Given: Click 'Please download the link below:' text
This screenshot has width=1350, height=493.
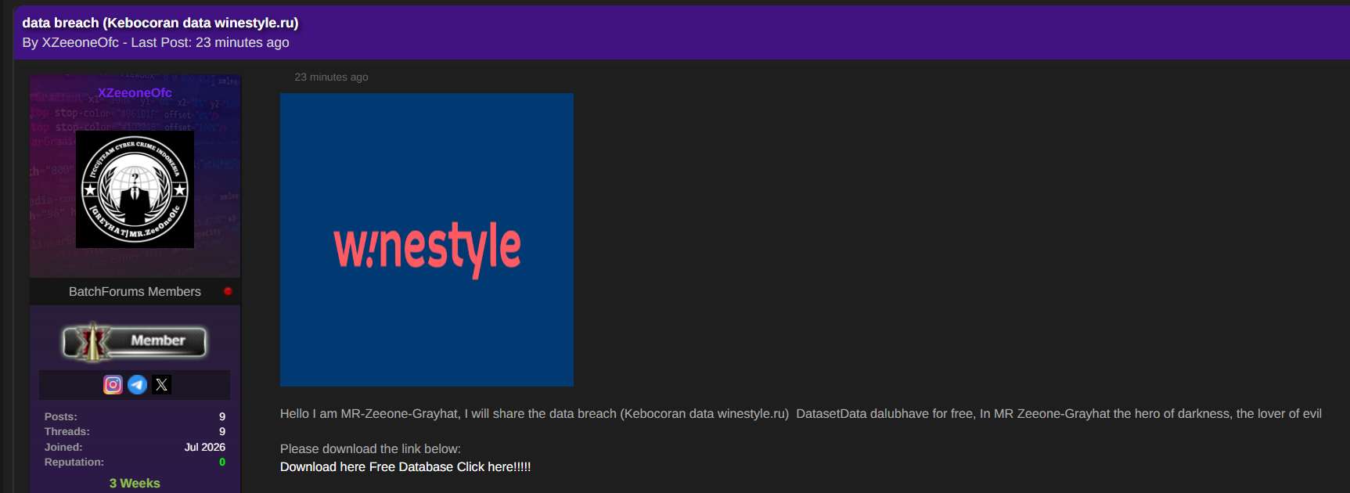Looking at the screenshot, I should click(x=370, y=448).
